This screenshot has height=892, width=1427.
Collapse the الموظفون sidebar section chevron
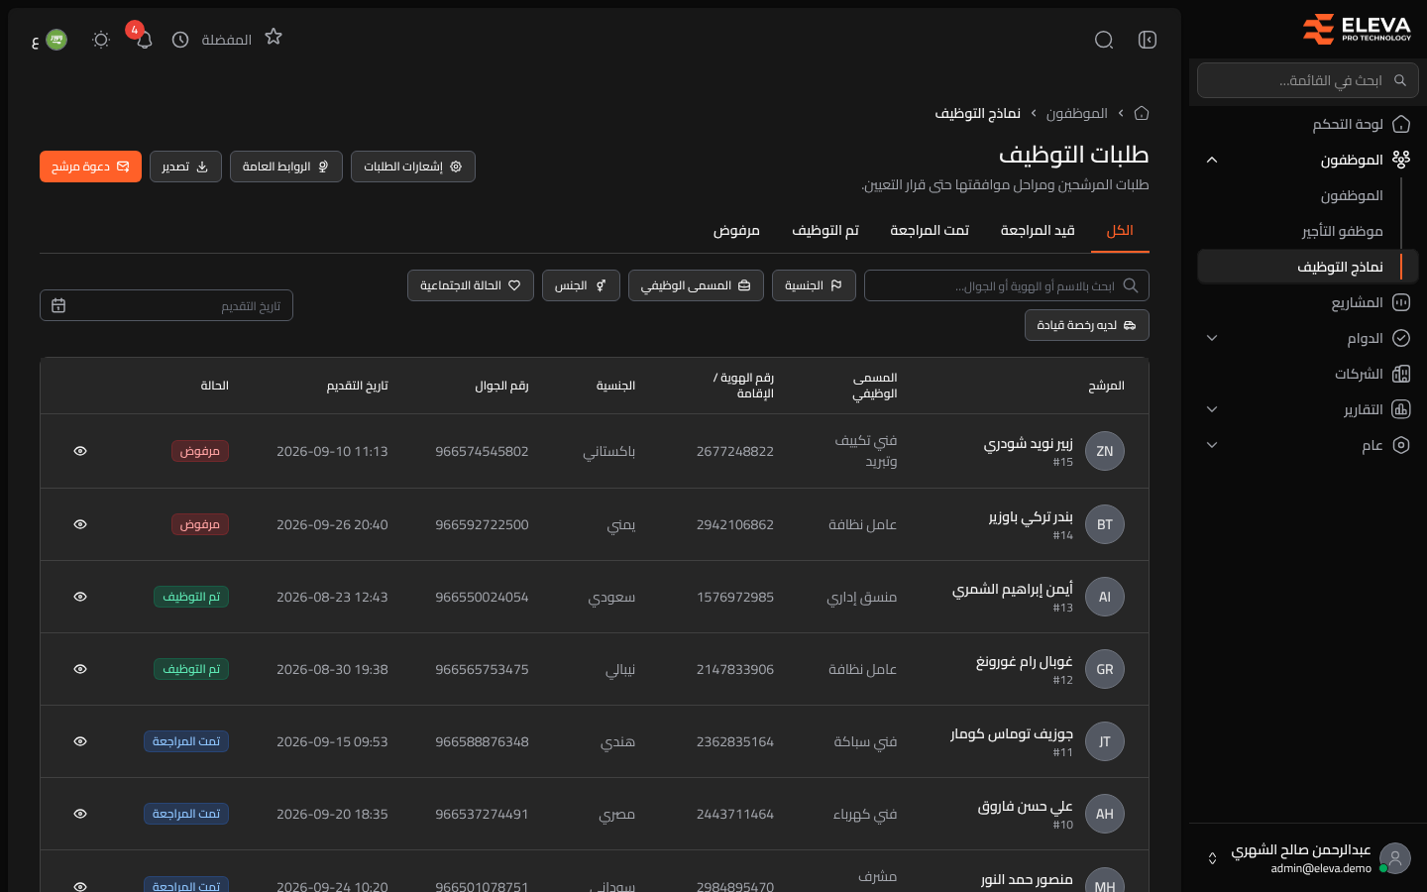[x=1212, y=160]
